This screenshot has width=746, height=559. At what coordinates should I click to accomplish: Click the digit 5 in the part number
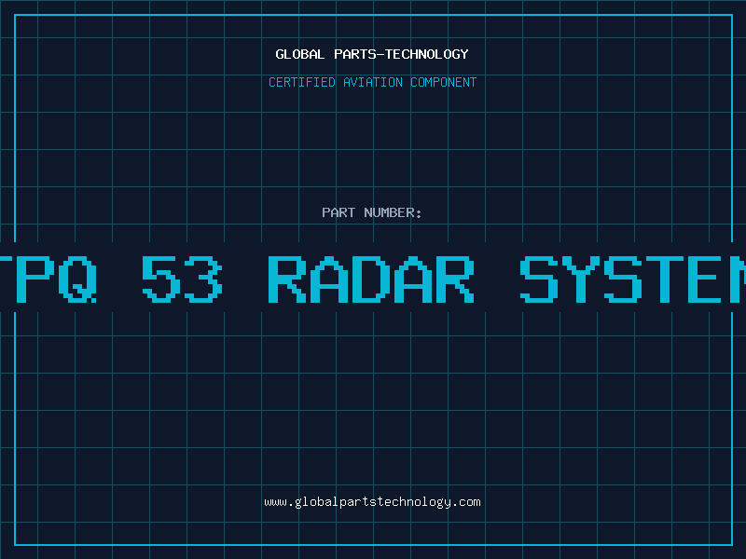[160, 279]
